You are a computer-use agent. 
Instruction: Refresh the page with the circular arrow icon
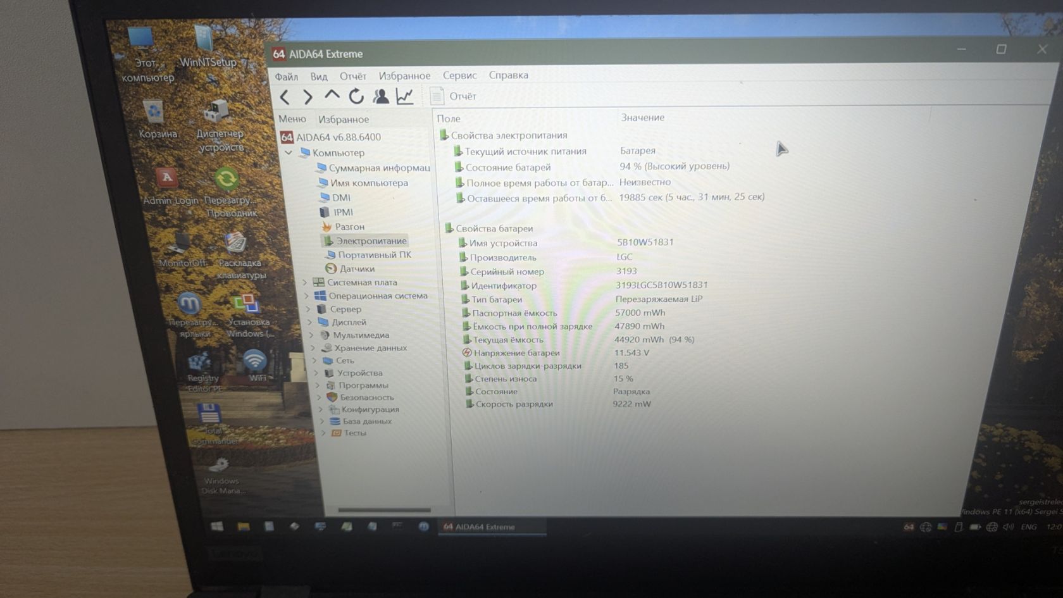(x=356, y=96)
